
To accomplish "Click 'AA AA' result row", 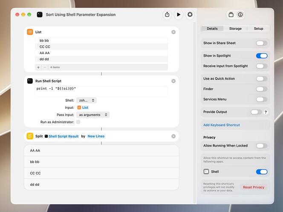I will point(101,150).
